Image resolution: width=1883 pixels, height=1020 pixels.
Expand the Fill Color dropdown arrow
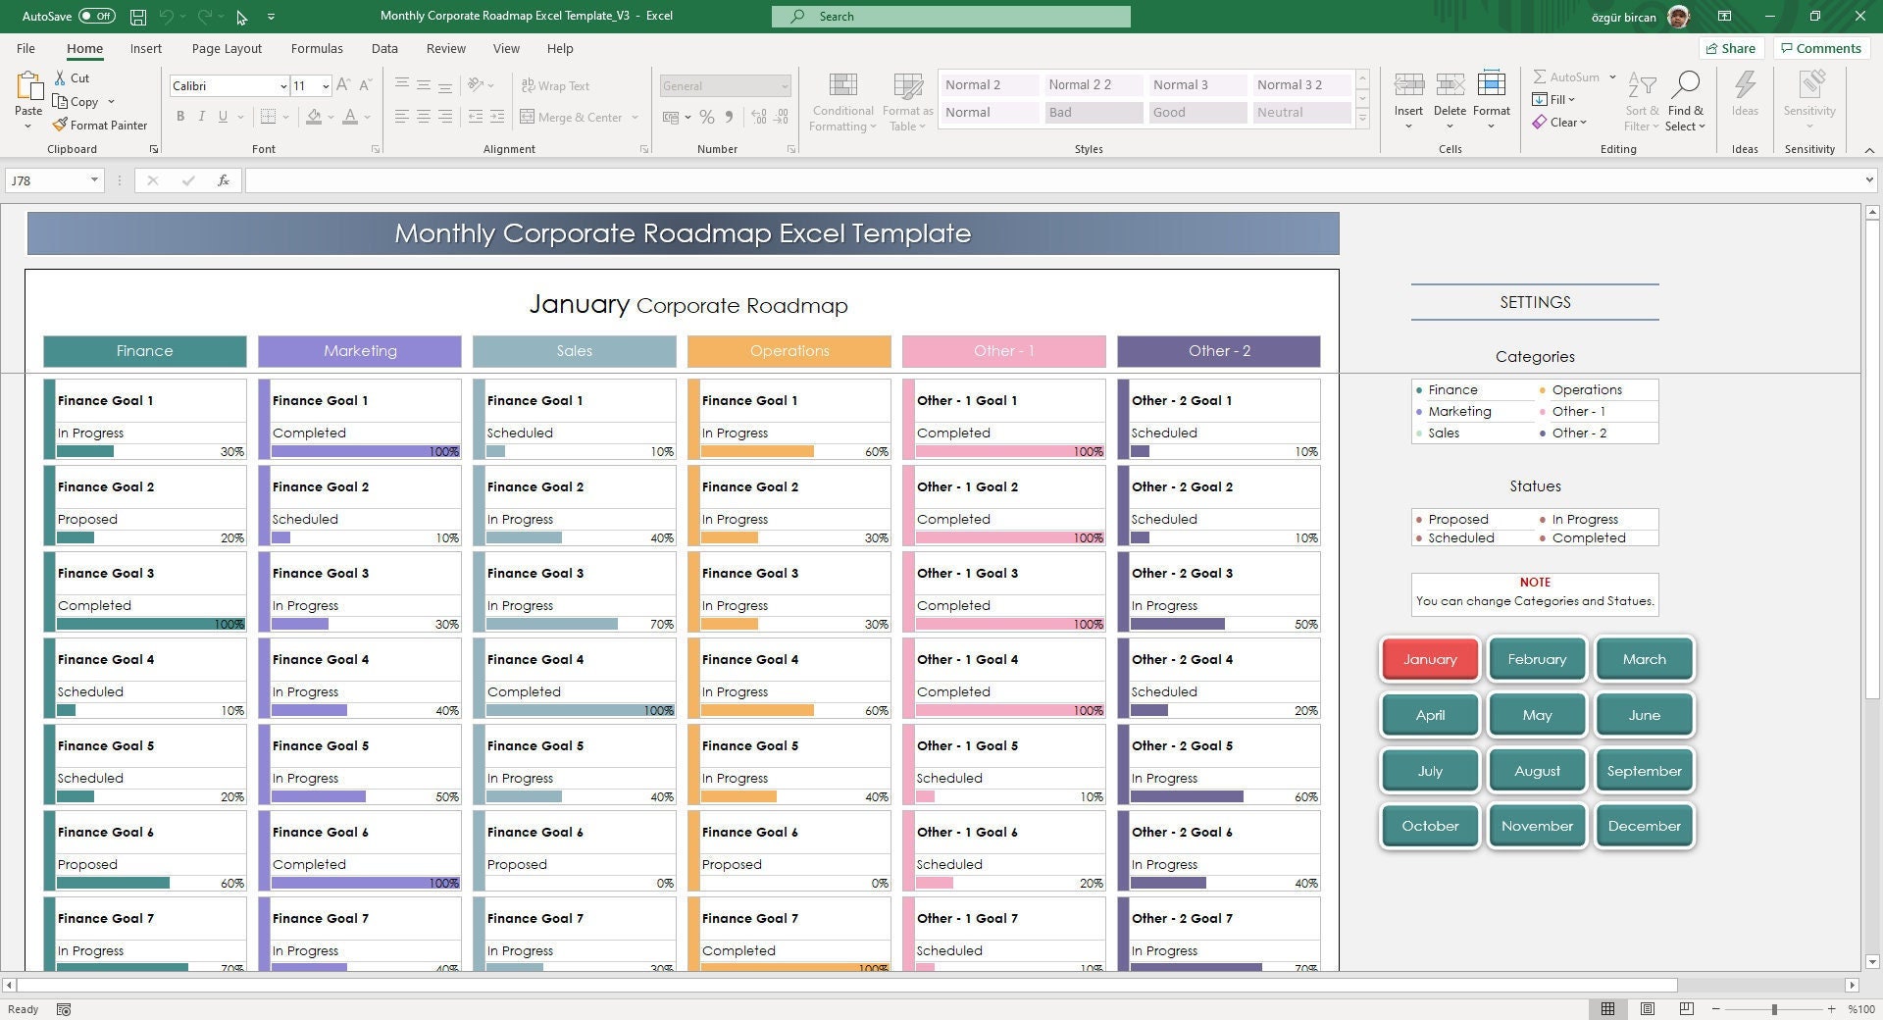point(330,118)
